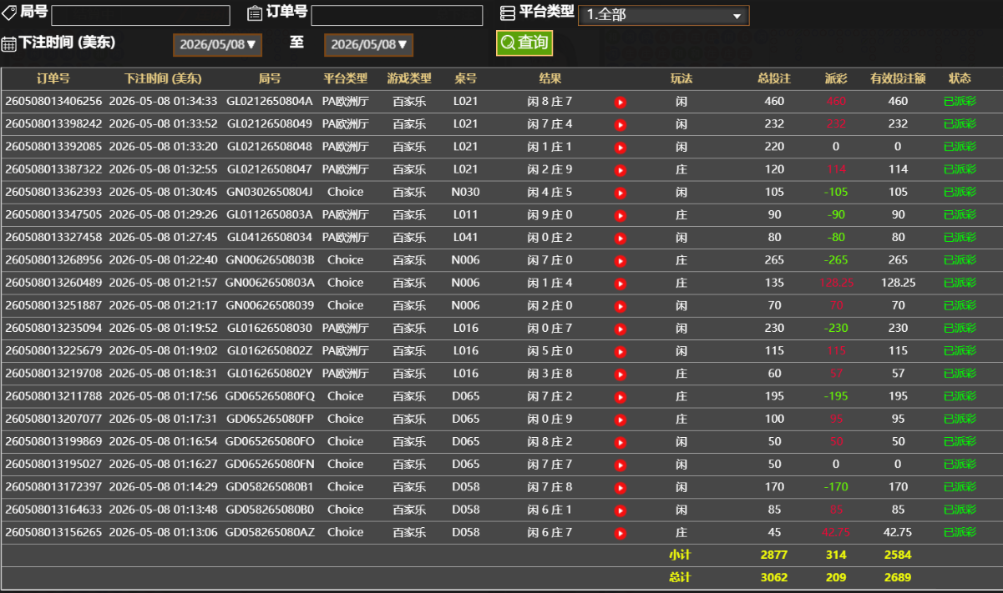Play video for order 260508013225679
The width and height of the screenshot is (1003, 593).
[x=621, y=351]
